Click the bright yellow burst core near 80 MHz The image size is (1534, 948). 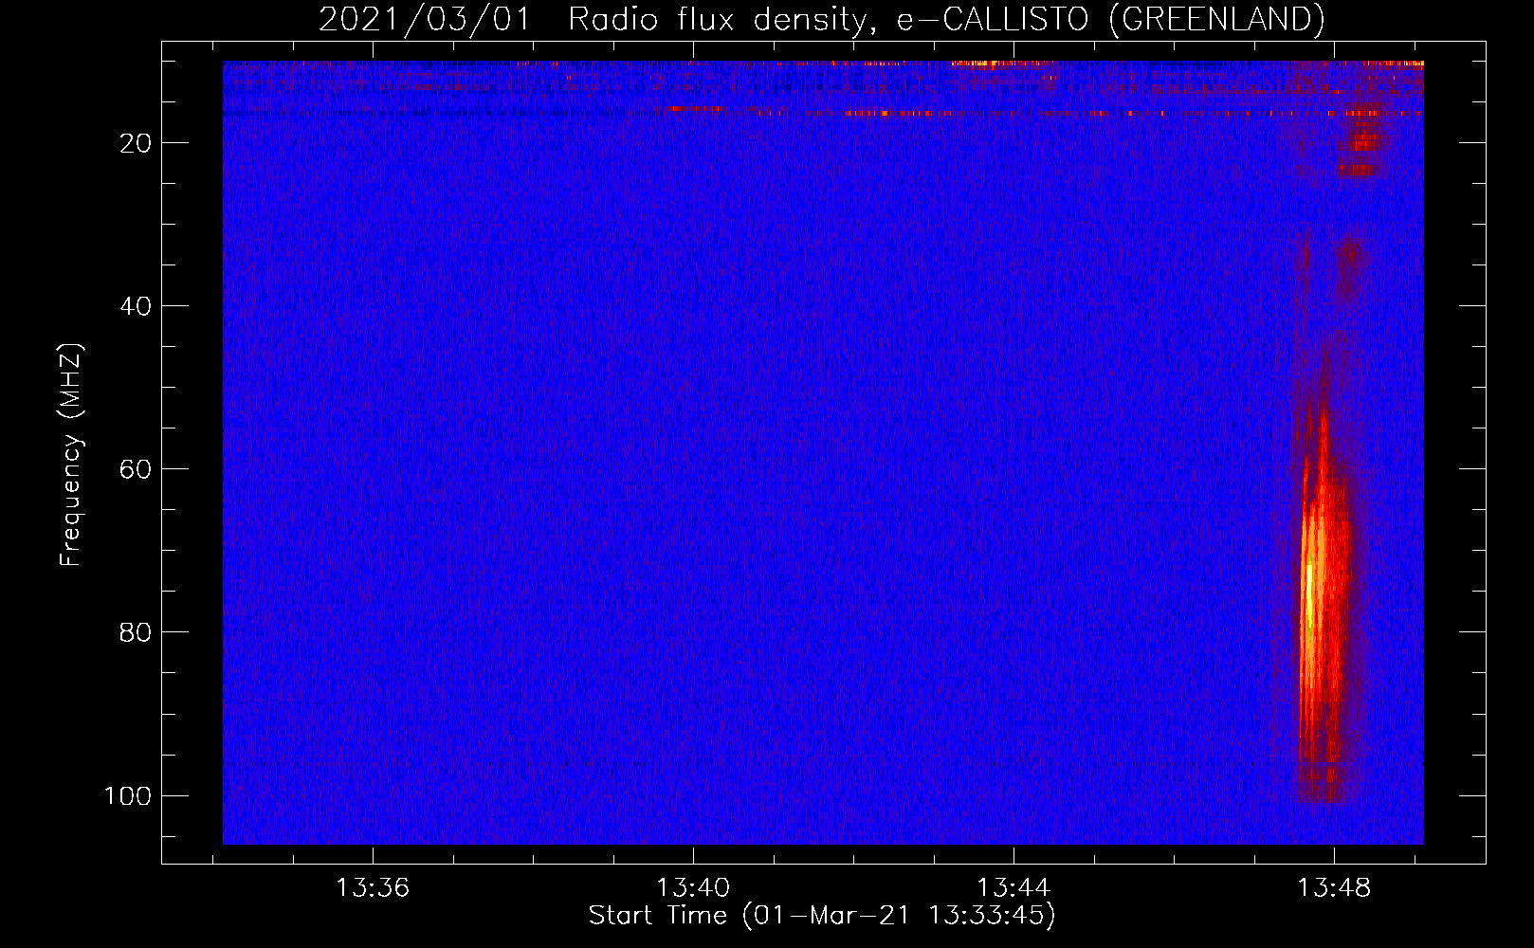1310,607
